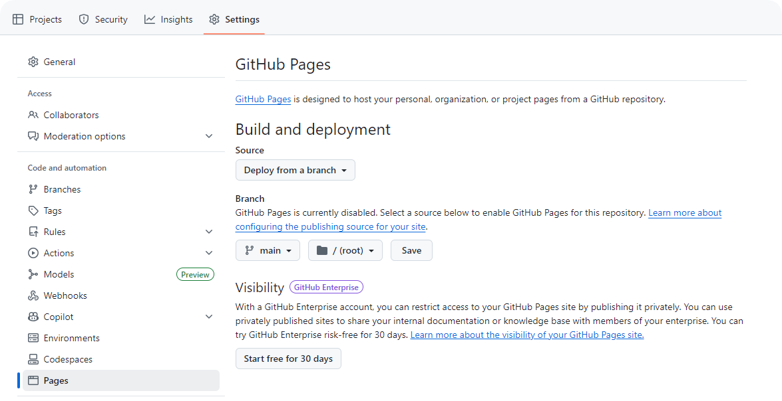
Task: Open the GitHub Pages documentation link
Action: tap(263, 100)
